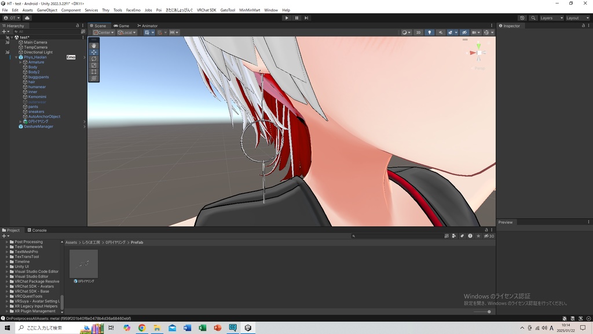The image size is (593, 334).
Task: Open Chrome from the taskbar
Action: point(142,328)
